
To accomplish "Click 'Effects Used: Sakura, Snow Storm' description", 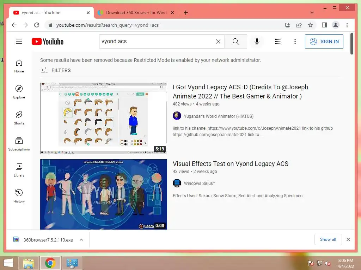I will point(238,195).
